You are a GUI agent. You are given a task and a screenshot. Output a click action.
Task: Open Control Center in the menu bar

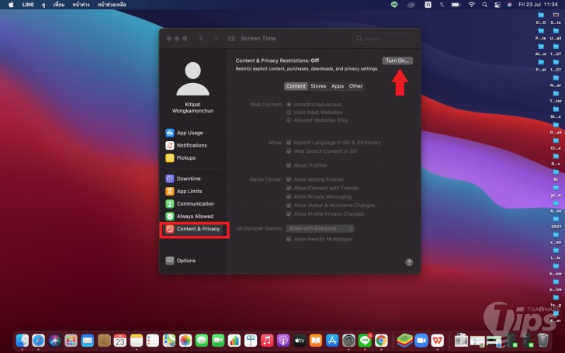[x=497, y=5]
